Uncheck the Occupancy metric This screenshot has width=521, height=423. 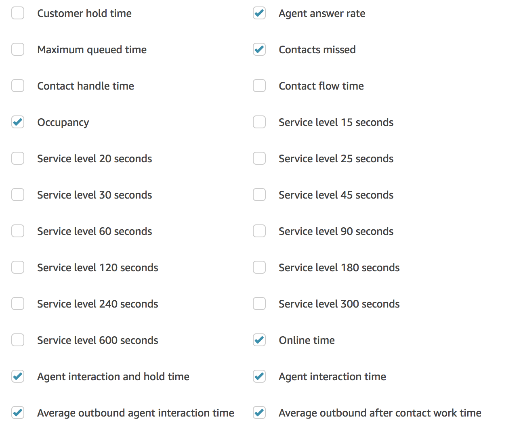pos(18,122)
